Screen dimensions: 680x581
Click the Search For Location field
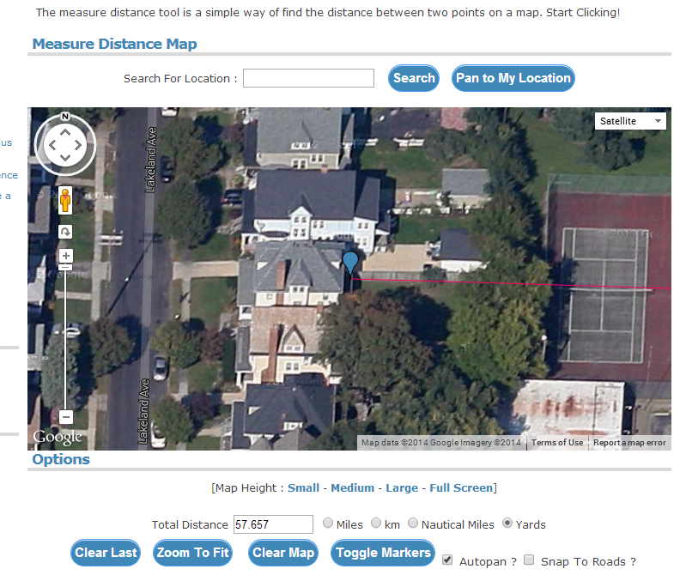308,78
